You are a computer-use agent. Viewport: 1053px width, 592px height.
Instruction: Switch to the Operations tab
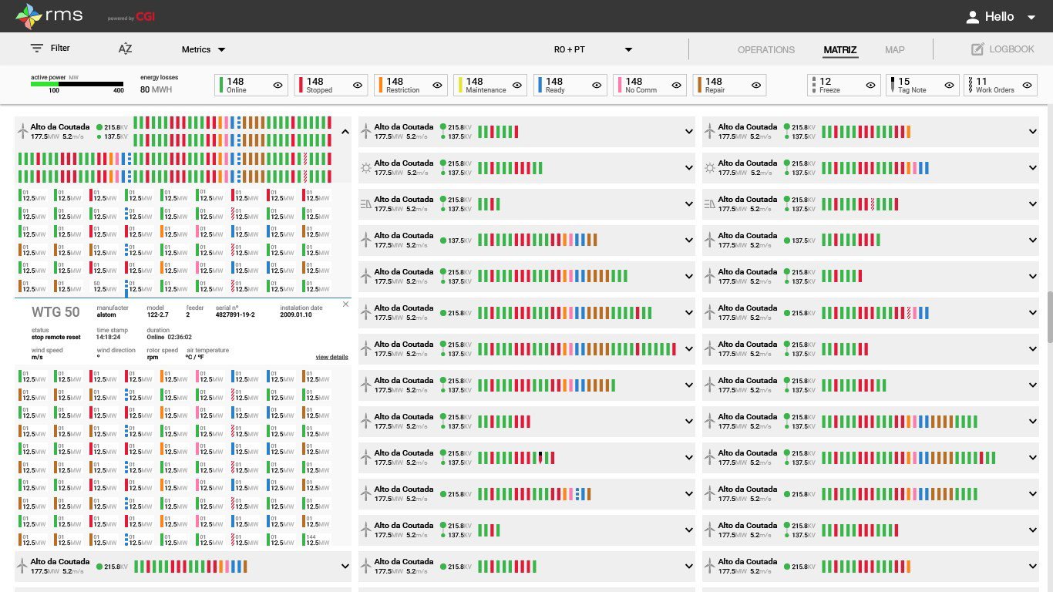coord(765,50)
